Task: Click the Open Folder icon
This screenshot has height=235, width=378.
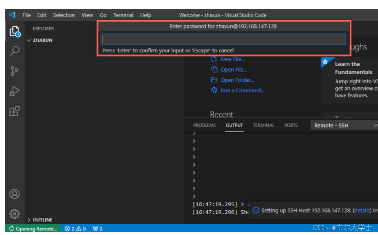Action: (x=214, y=80)
